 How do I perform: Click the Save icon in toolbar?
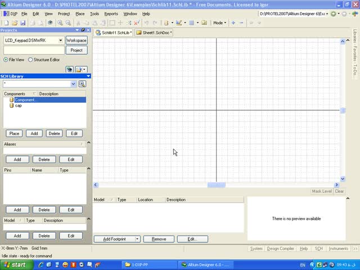pyautogui.click(x=23, y=23)
